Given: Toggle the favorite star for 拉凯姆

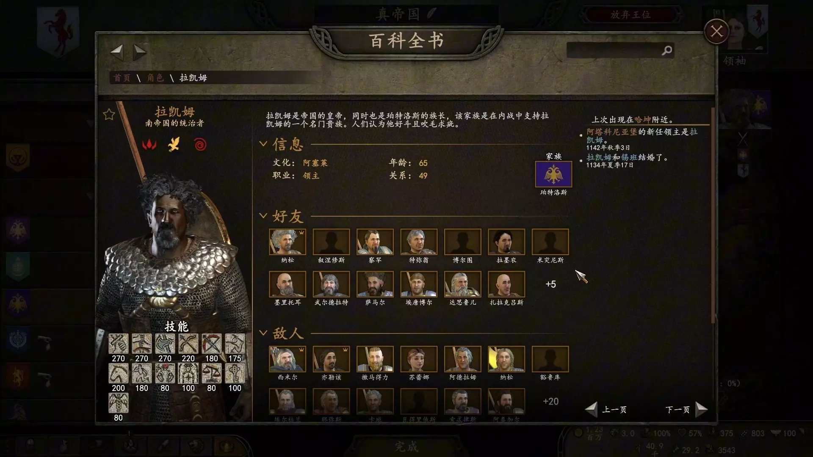Looking at the screenshot, I should [109, 114].
